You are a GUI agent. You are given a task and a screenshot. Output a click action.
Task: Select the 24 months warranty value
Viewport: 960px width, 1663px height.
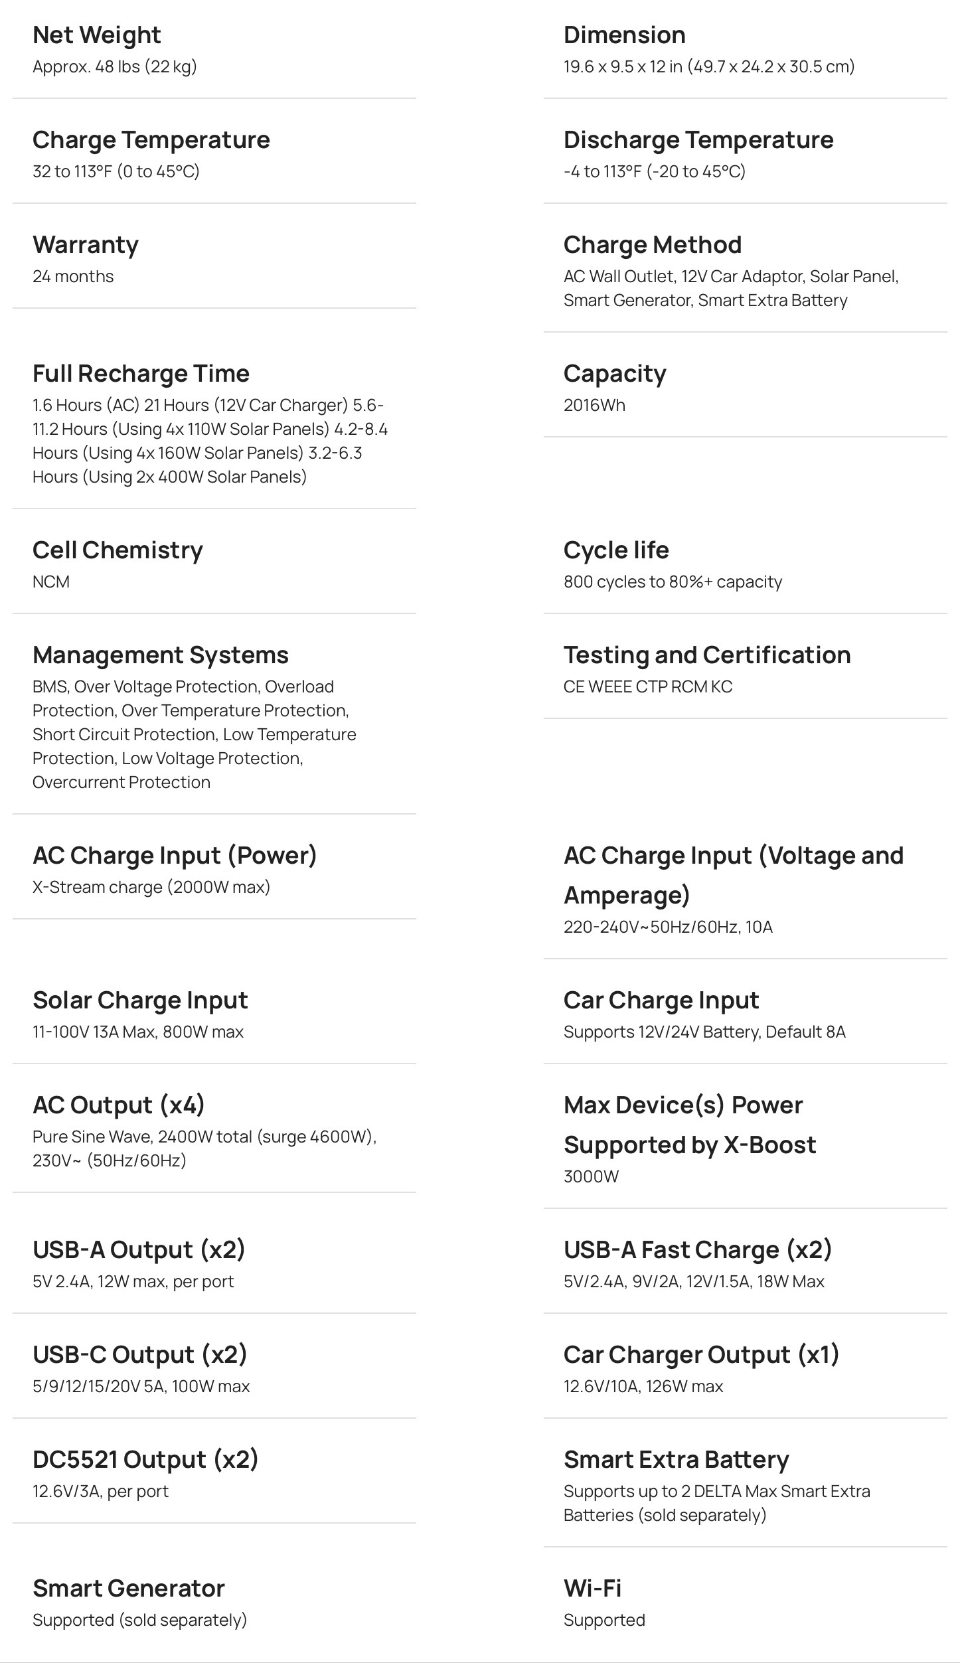click(73, 276)
